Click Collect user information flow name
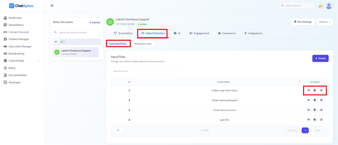The height and width of the screenshot is (145, 338). pyautogui.click(x=224, y=91)
